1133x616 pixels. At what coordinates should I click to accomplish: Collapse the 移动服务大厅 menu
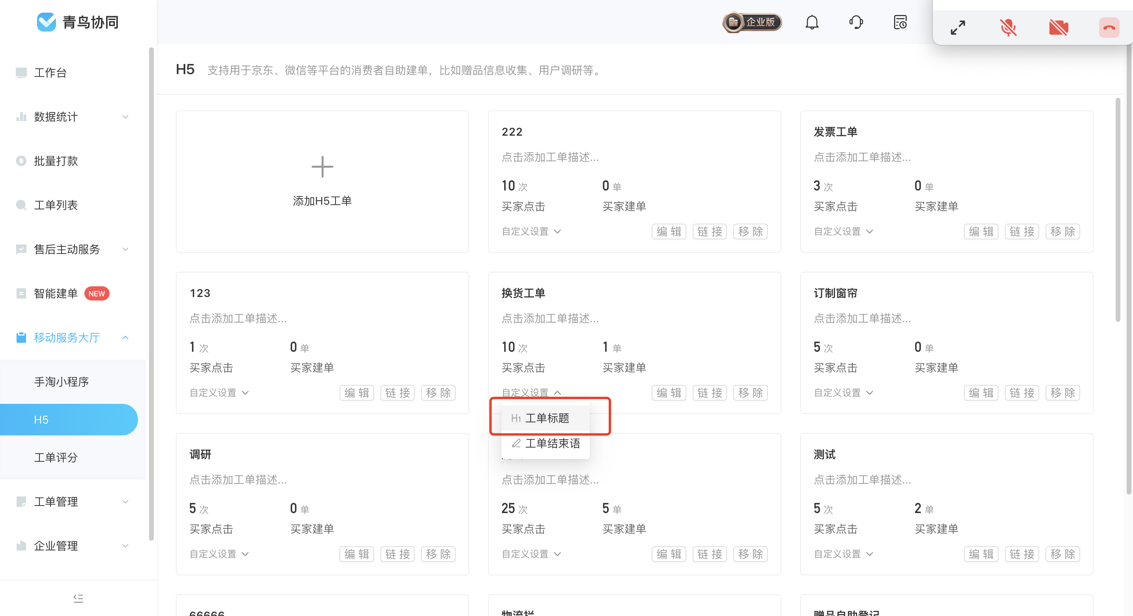point(73,338)
